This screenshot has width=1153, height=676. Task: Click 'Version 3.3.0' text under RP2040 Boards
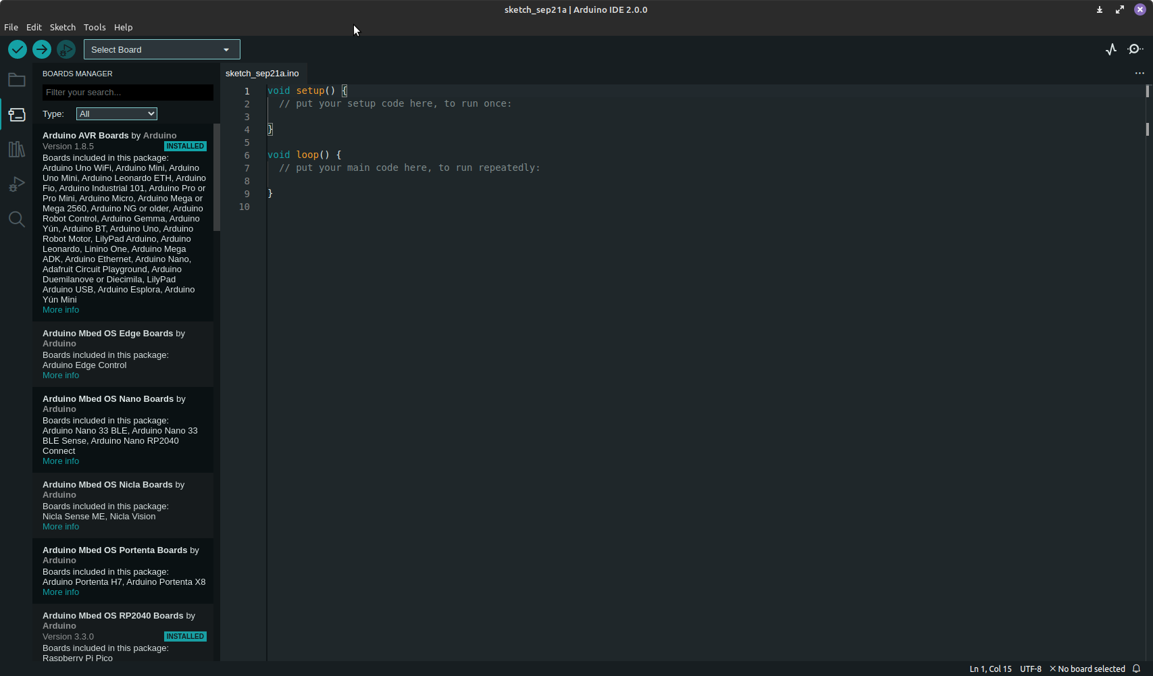pyautogui.click(x=68, y=637)
